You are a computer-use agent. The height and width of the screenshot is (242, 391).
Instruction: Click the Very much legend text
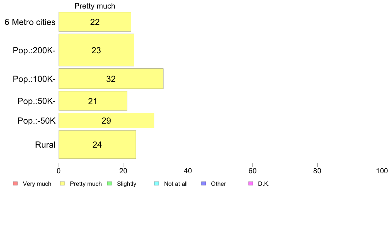click(x=37, y=184)
